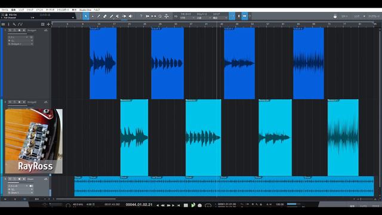
Task: Click the horizontal timeline scrollbar
Action: pos(86,199)
